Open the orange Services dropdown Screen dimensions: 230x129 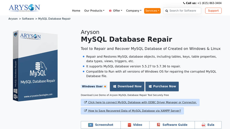152,11
